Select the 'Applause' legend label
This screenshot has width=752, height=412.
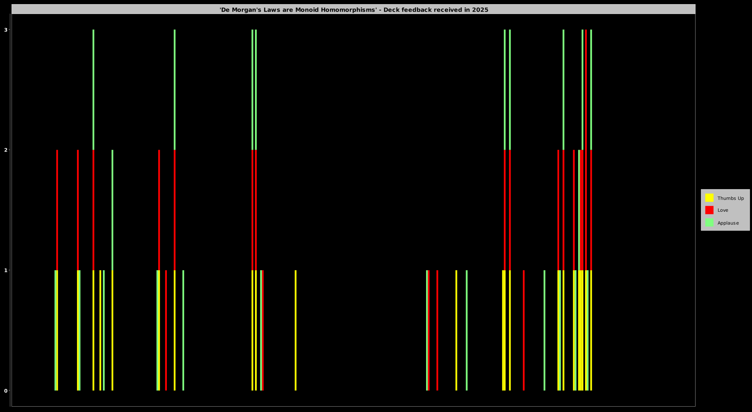728,223
